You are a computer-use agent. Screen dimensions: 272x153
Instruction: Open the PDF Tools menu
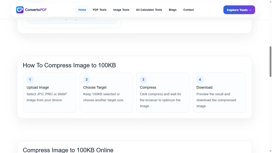[100, 10]
